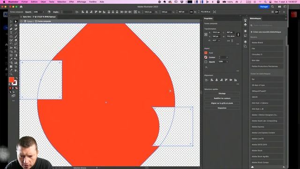Toggle the reference point locator in Transformation
The width and height of the screenshot is (300, 169).
206,34
